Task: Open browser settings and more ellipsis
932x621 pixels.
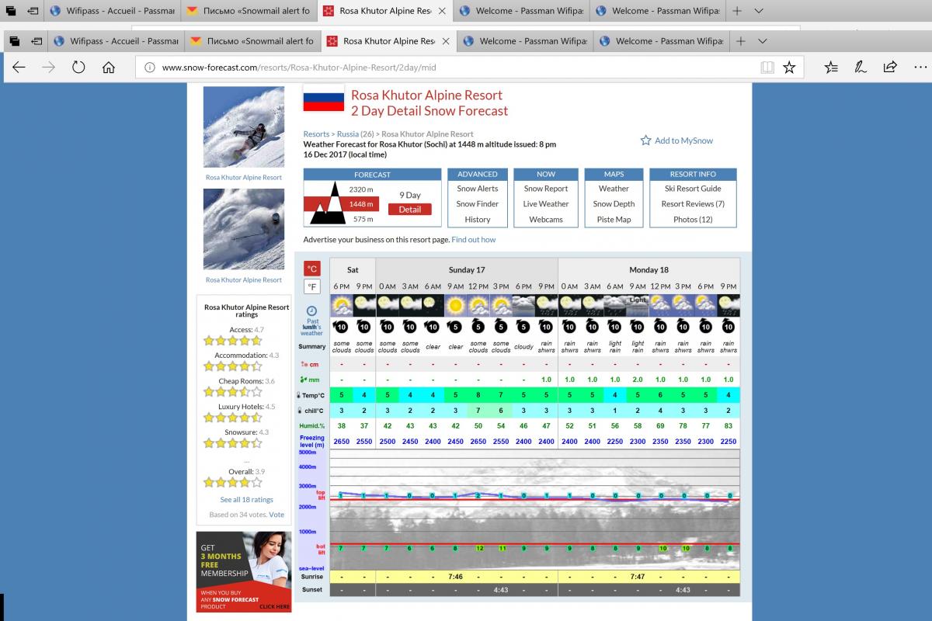Action: pyautogui.click(x=919, y=68)
